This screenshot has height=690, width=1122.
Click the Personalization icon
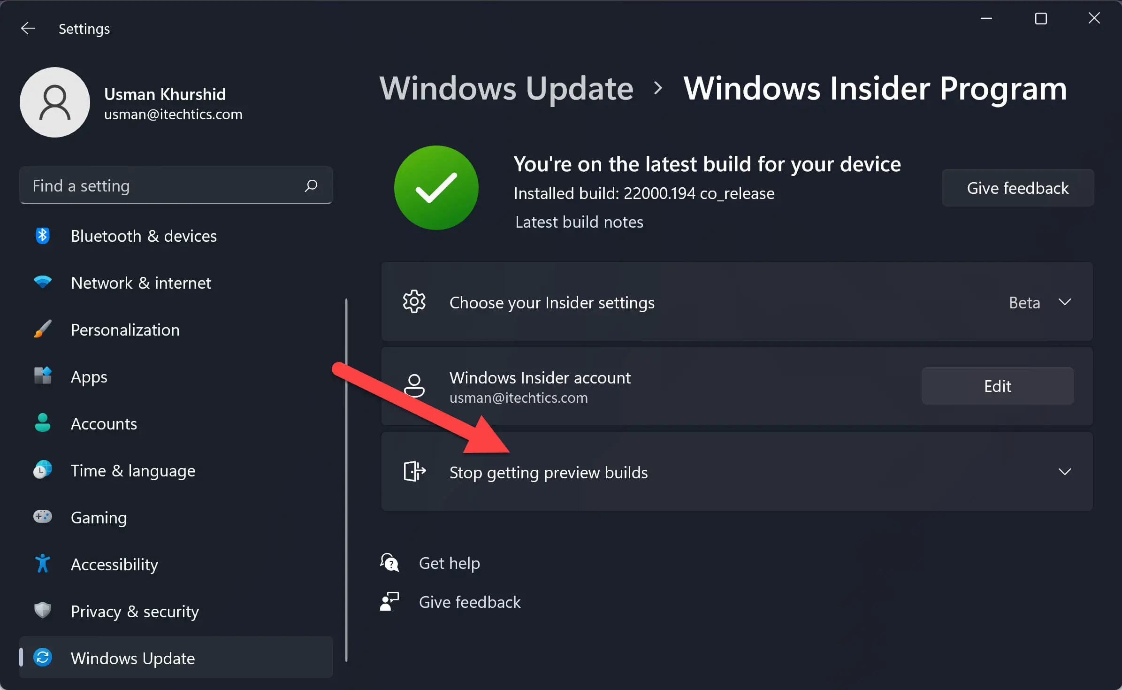(41, 330)
